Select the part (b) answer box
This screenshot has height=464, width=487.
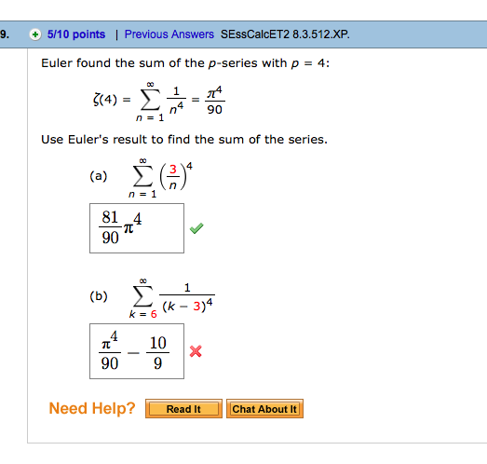tap(137, 351)
